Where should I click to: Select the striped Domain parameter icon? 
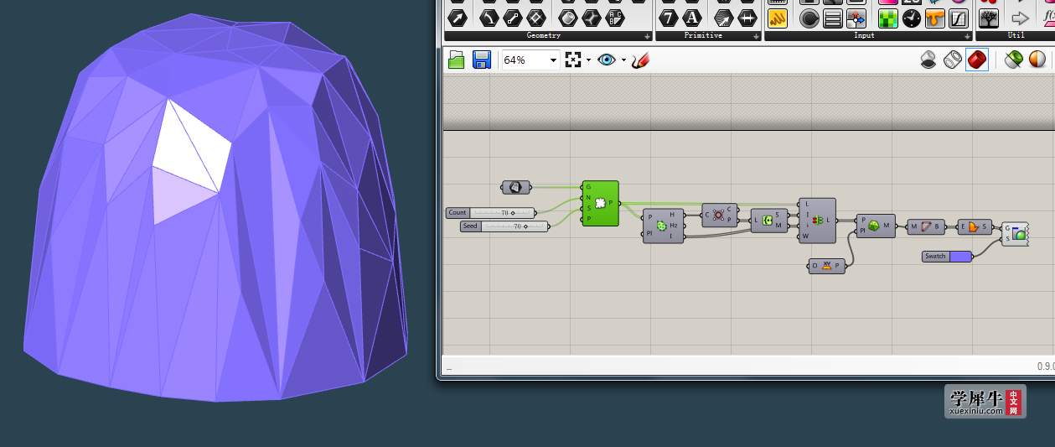722,18
